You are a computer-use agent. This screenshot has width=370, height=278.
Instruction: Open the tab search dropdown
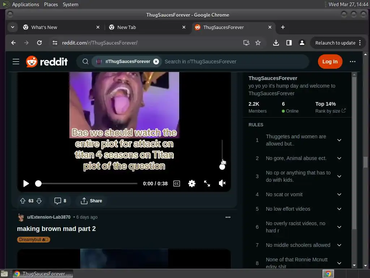[13, 28]
